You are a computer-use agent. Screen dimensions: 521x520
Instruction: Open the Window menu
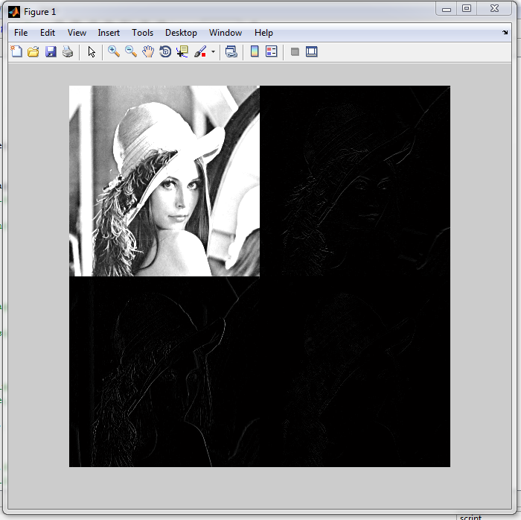point(226,33)
